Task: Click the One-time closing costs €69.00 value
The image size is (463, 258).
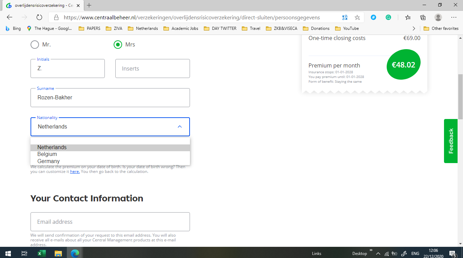Action: click(x=412, y=38)
